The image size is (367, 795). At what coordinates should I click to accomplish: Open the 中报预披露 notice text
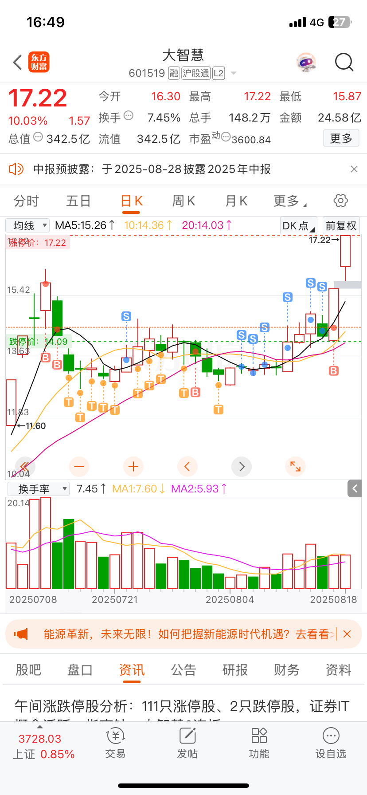152,169
